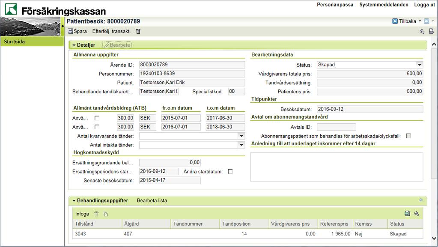Click the sidebar collapse arrow handle
Image resolution: width=438 pixels, height=247 pixels.
[63, 26]
